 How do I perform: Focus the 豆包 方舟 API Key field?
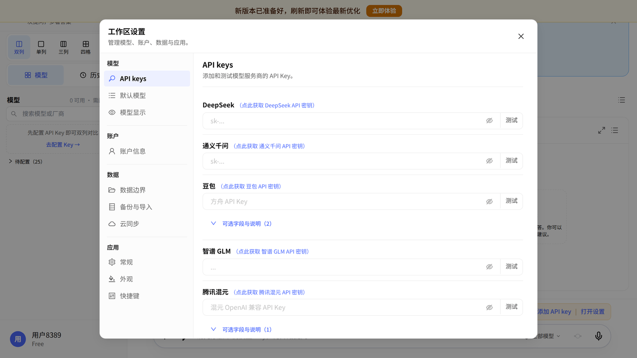(345, 202)
